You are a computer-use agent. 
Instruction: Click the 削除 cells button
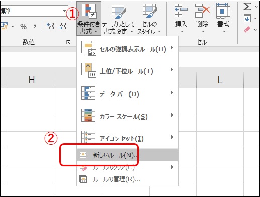tap(202, 18)
